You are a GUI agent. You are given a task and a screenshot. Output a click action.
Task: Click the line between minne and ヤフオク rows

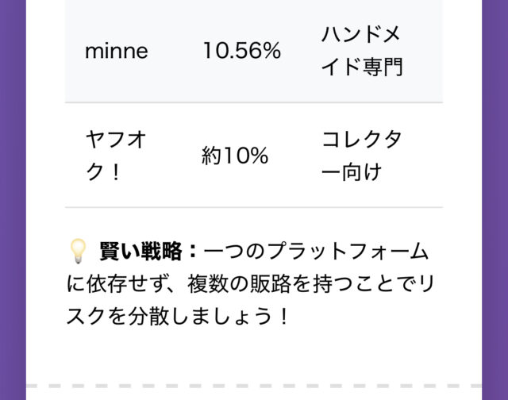click(254, 103)
